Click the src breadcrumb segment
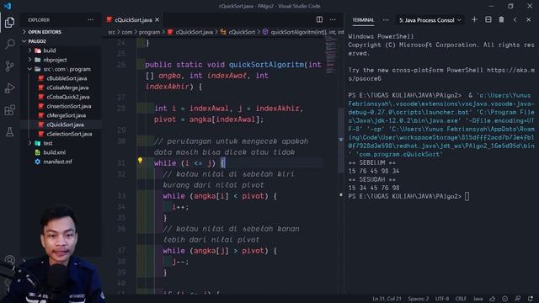 112,32
